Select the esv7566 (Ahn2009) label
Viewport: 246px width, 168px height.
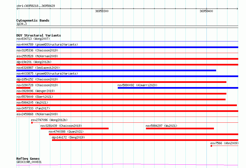tap(224, 143)
